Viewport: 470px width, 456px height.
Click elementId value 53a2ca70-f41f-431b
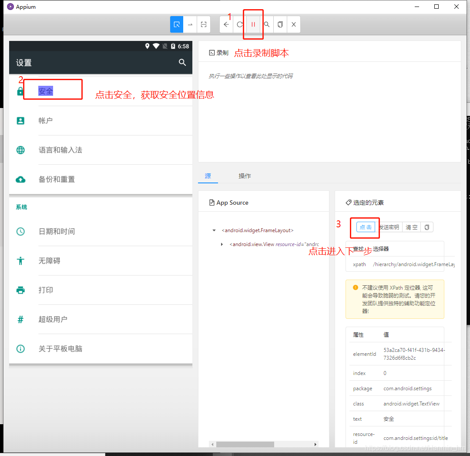(414, 354)
